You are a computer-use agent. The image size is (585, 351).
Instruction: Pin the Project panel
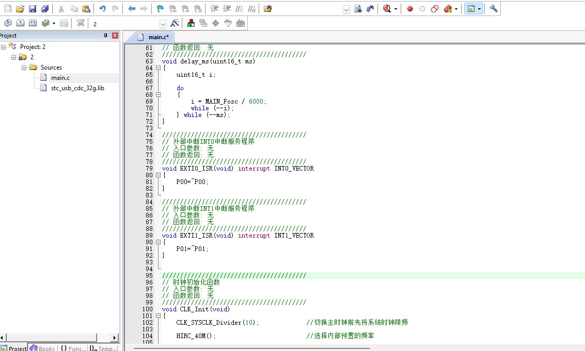pyautogui.click(x=105, y=36)
